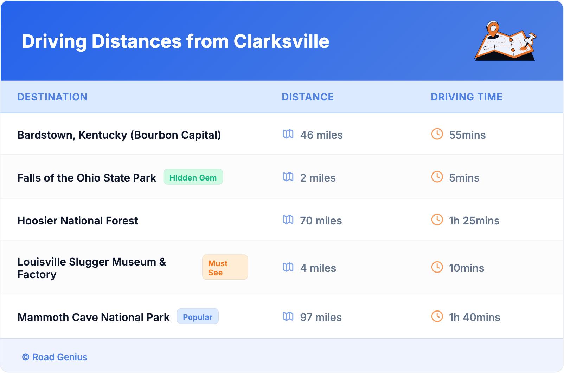Click the Popular badge
564x373 pixels.
pos(198,316)
